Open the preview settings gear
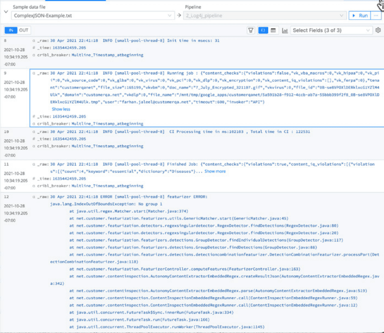The width and height of the screenshot is (384, 333). click(x=378, y=30)
